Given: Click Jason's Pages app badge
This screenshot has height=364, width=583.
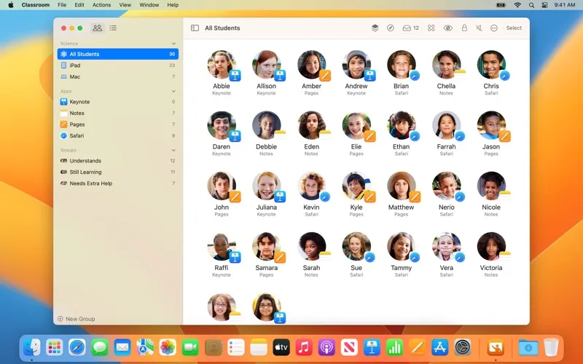Looking at the screenshot, I should tap(504, 136).
